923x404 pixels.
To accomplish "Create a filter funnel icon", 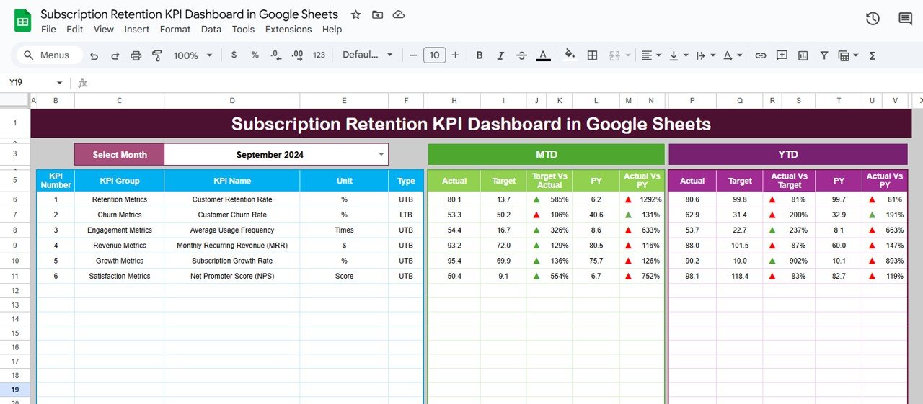I will (824, 55).
